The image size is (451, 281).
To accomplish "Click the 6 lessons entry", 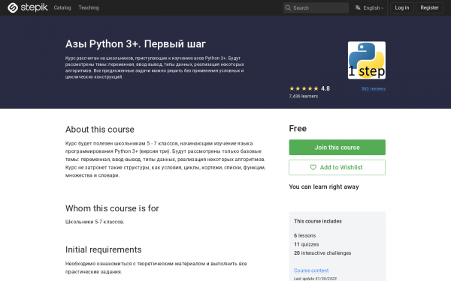I will 305,235.
